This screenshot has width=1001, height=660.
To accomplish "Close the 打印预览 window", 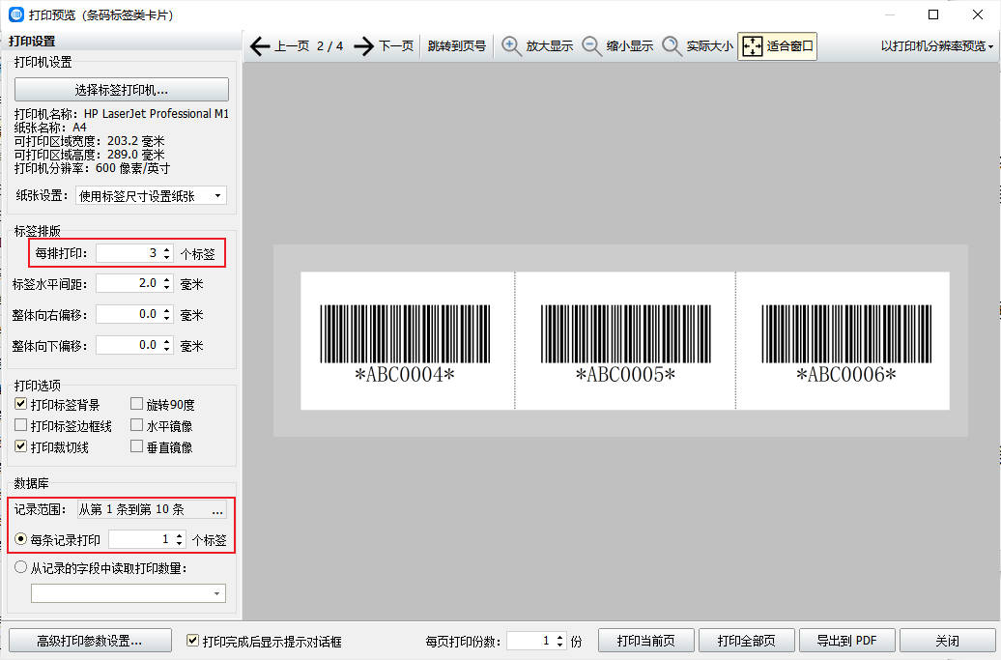I will coord(978,14).
